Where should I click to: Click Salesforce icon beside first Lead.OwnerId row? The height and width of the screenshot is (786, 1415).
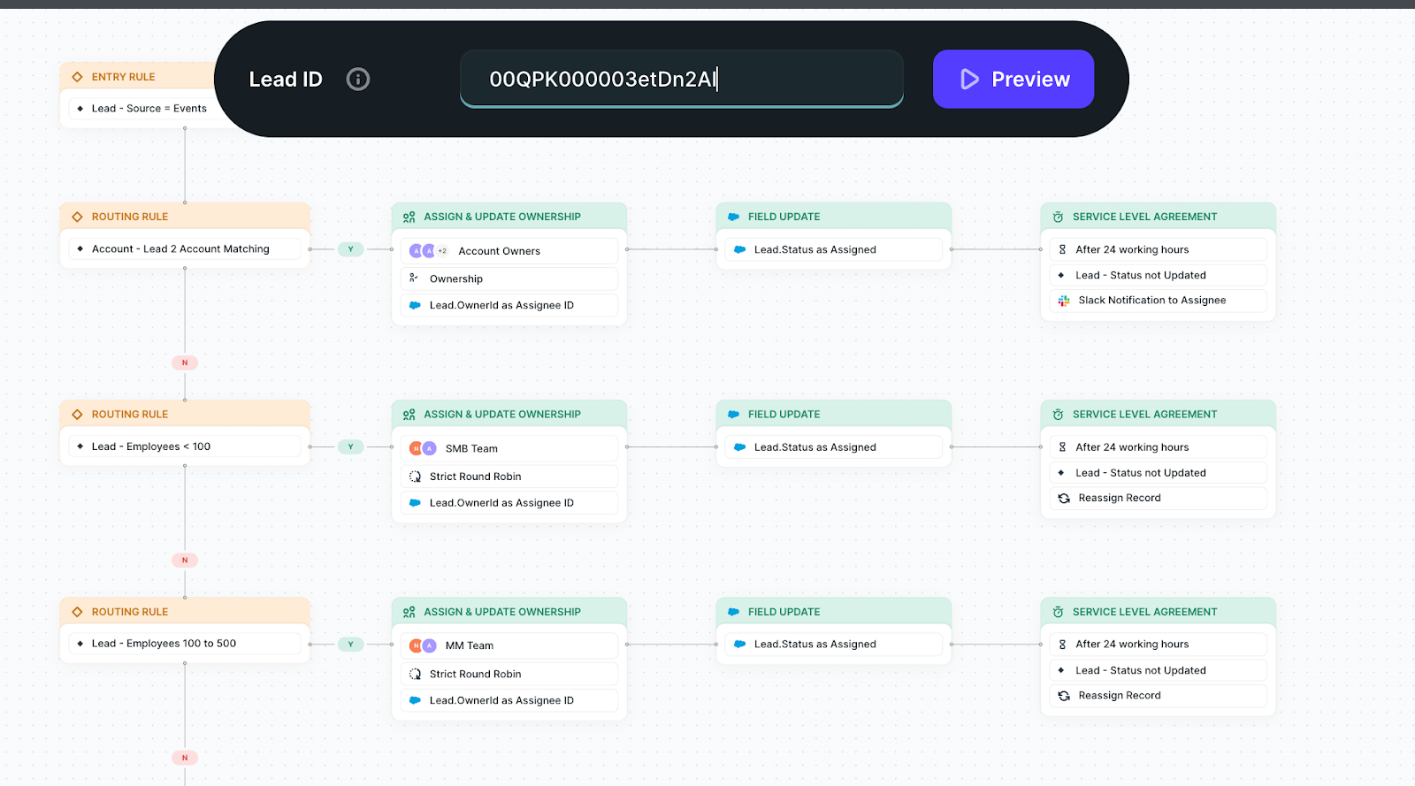tap(415, 305)
